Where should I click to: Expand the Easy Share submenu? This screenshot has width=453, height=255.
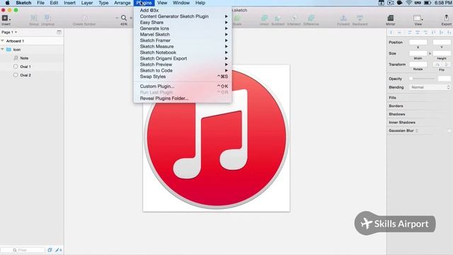183,22
